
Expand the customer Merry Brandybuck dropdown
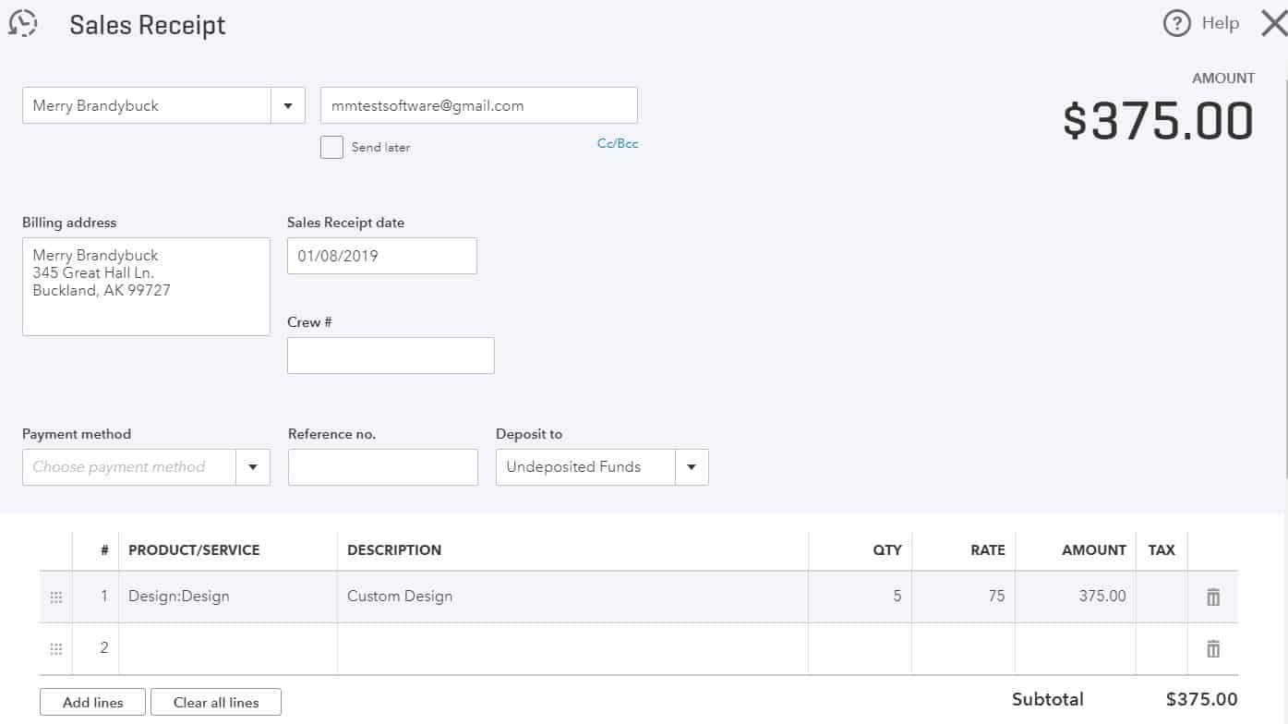click(x=288, y=105)
